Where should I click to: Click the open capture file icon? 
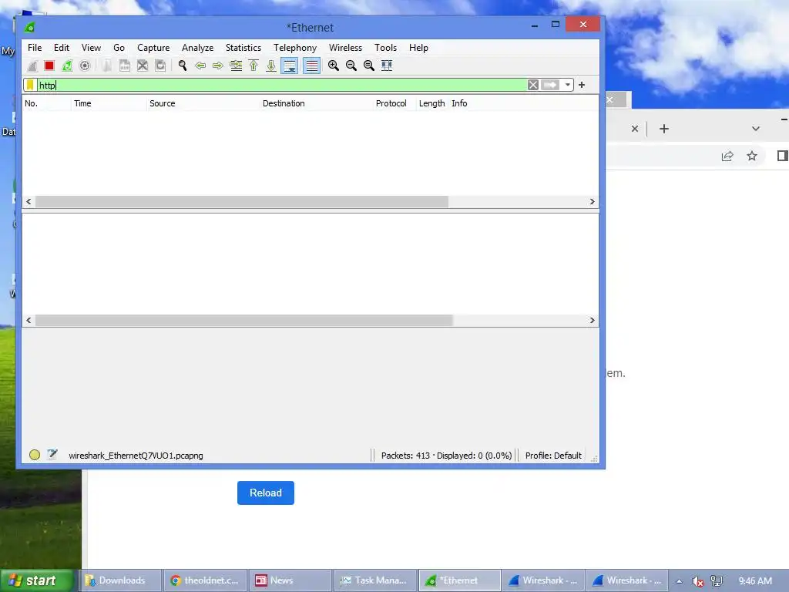point(106,66)
